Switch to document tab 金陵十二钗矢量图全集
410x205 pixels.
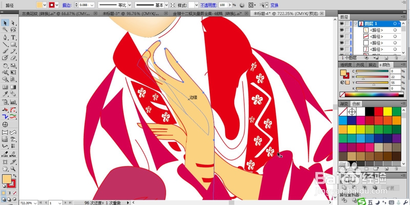pos(207,14)
